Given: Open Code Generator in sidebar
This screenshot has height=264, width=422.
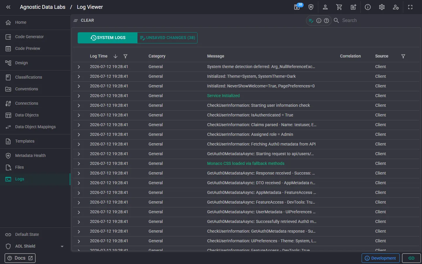Looking at the screenshot, I should (x=35, y=37).
